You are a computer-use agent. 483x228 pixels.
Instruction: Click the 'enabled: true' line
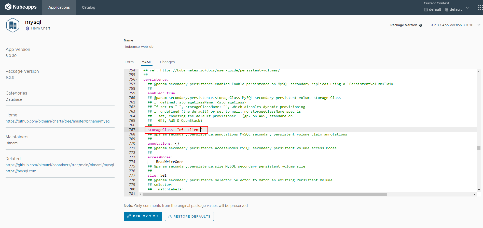click(x=161, y=93)
